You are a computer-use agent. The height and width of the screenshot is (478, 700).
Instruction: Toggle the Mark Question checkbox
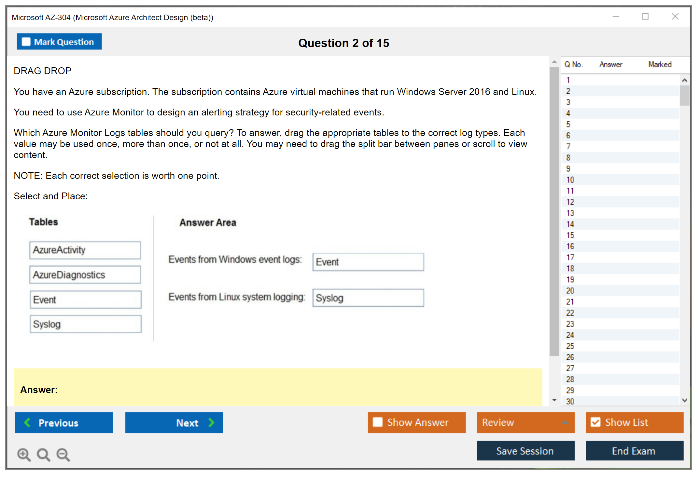(26, 42)
